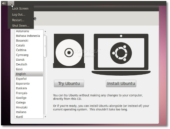The height and width of the screenshot is (129, 170).
Task: Pick Kurdî from the language list
Action: pos(29,117)
